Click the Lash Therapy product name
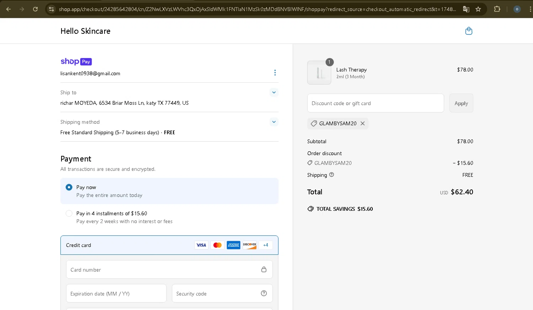 [351, 70]
